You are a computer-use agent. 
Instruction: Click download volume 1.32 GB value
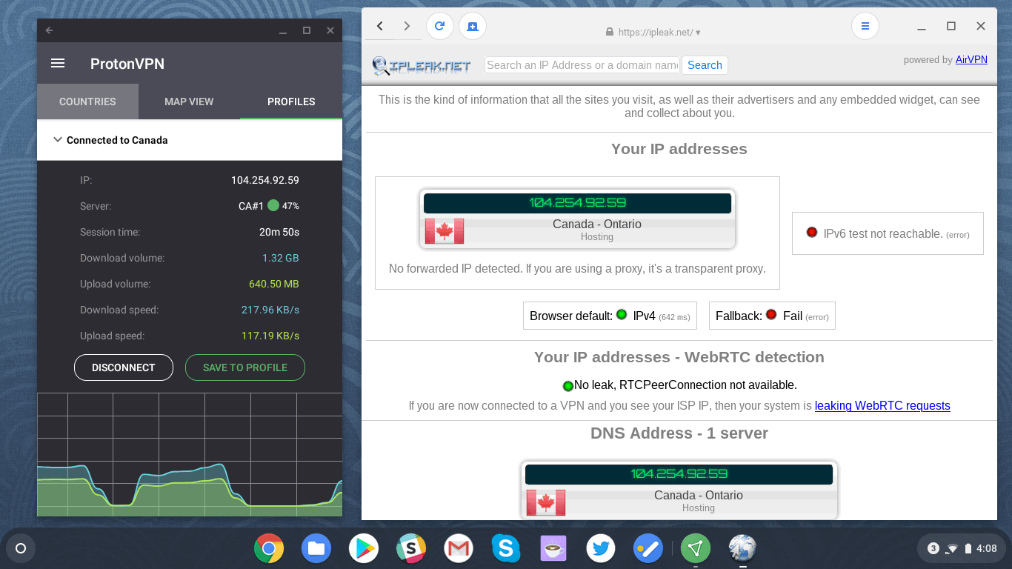(x=281, y=258)
